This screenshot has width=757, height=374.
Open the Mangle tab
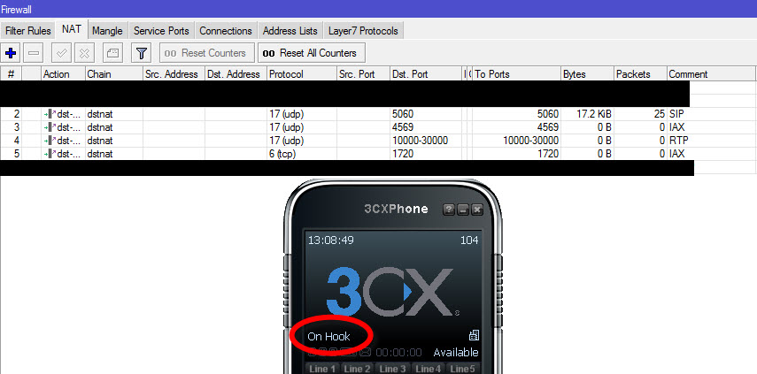point(107,31)
